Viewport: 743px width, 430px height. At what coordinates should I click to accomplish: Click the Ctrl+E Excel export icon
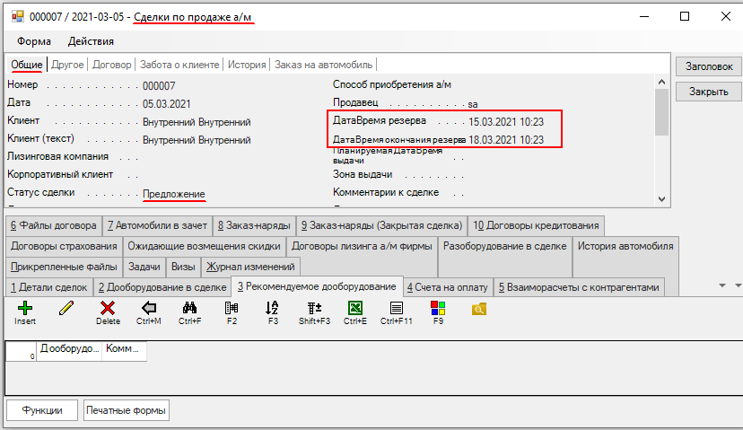click(354, 309)
